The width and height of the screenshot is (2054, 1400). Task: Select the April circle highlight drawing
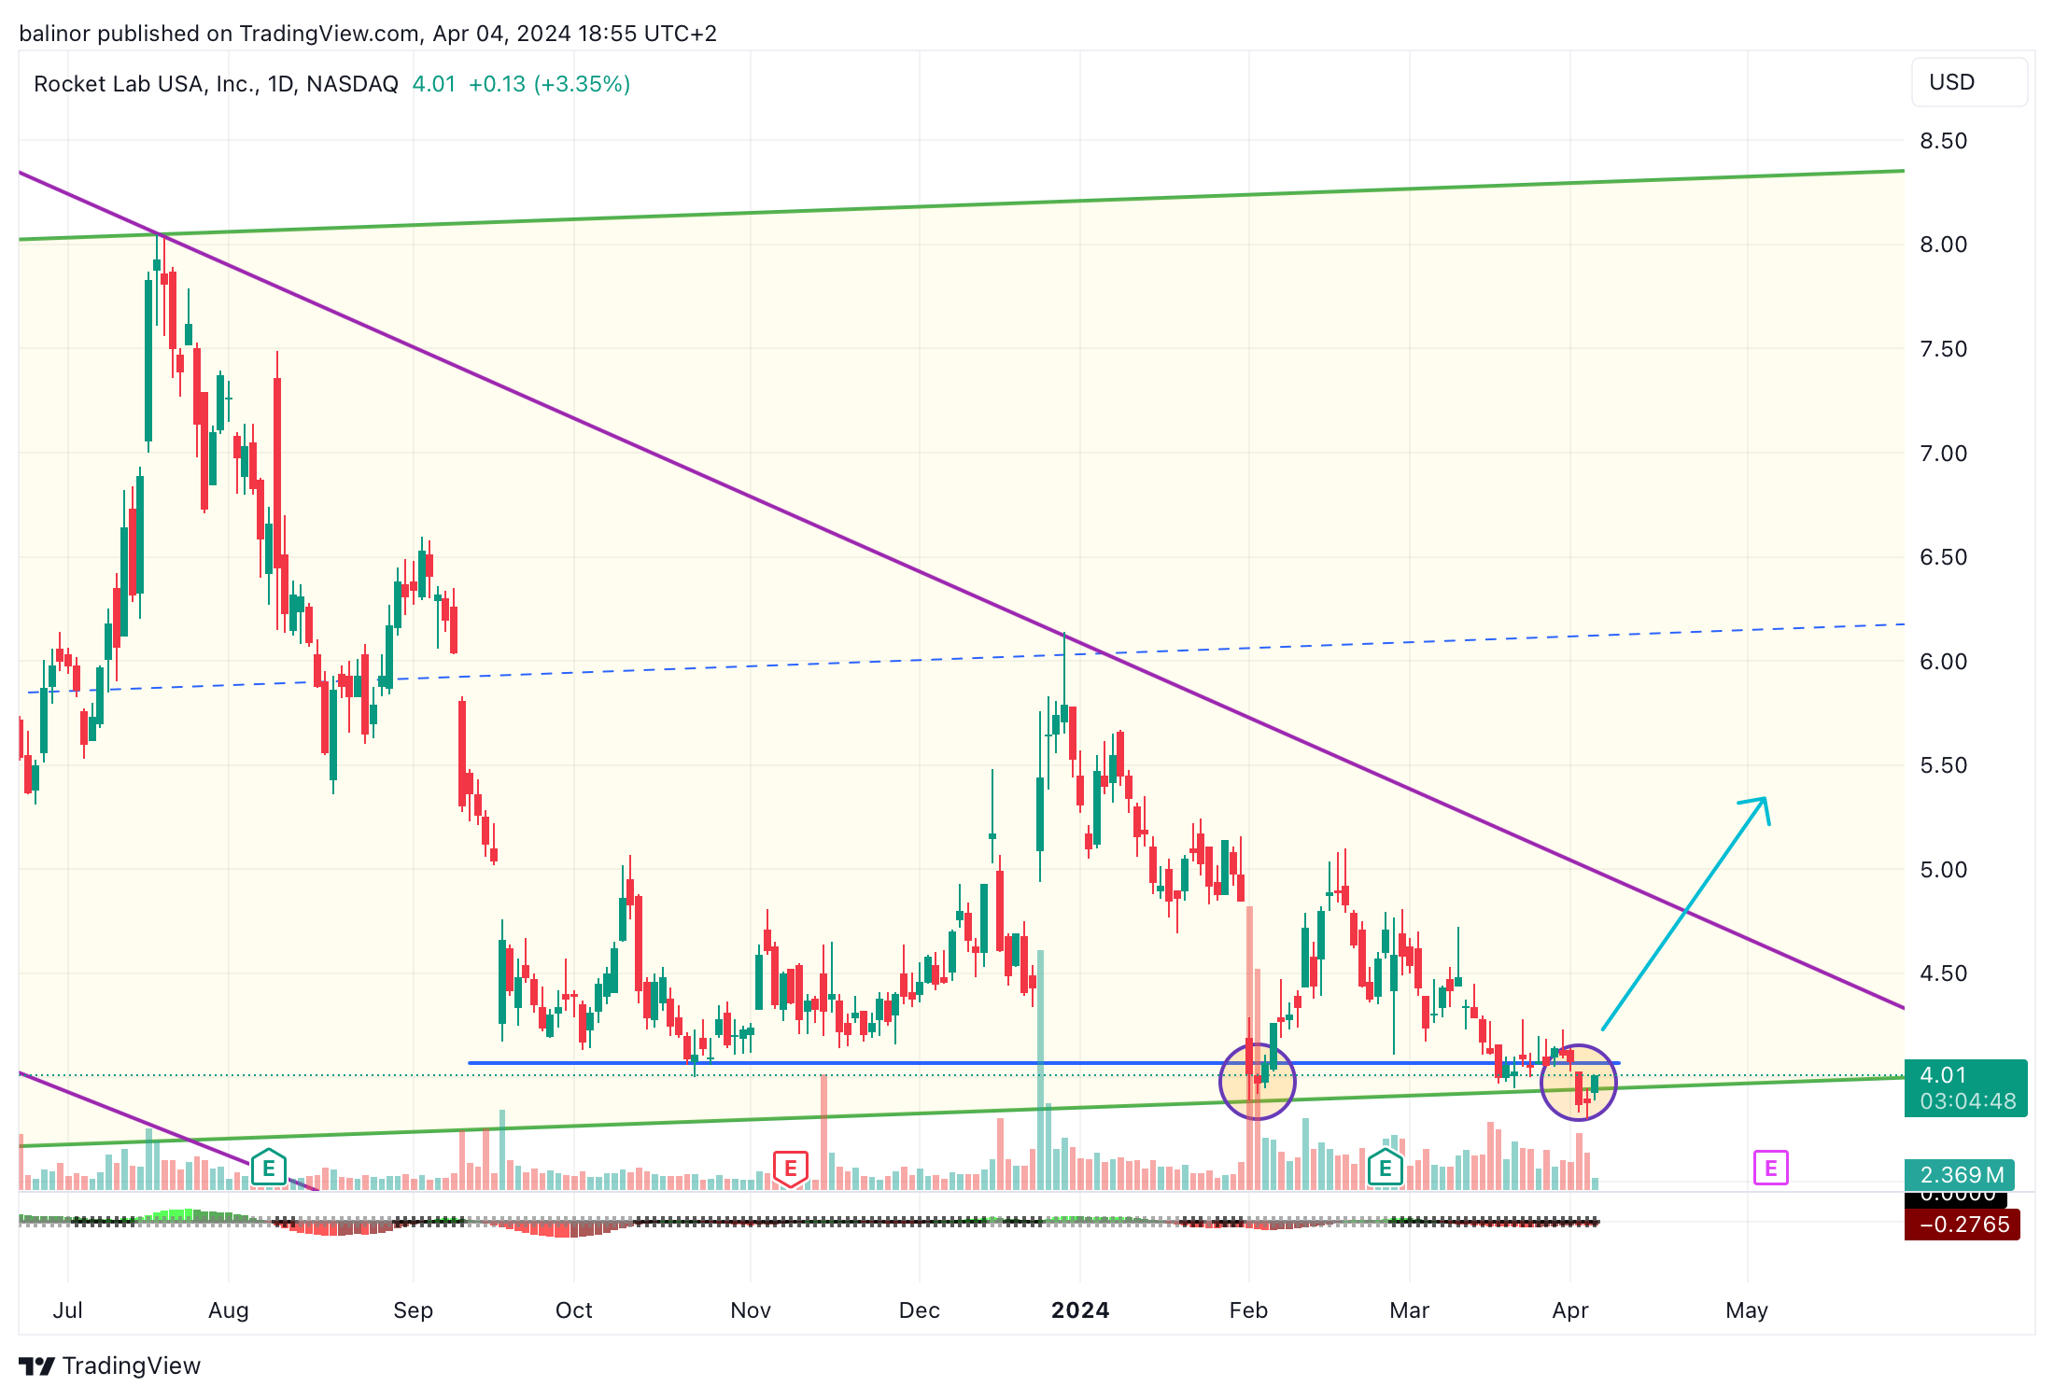(1578, 1083)
